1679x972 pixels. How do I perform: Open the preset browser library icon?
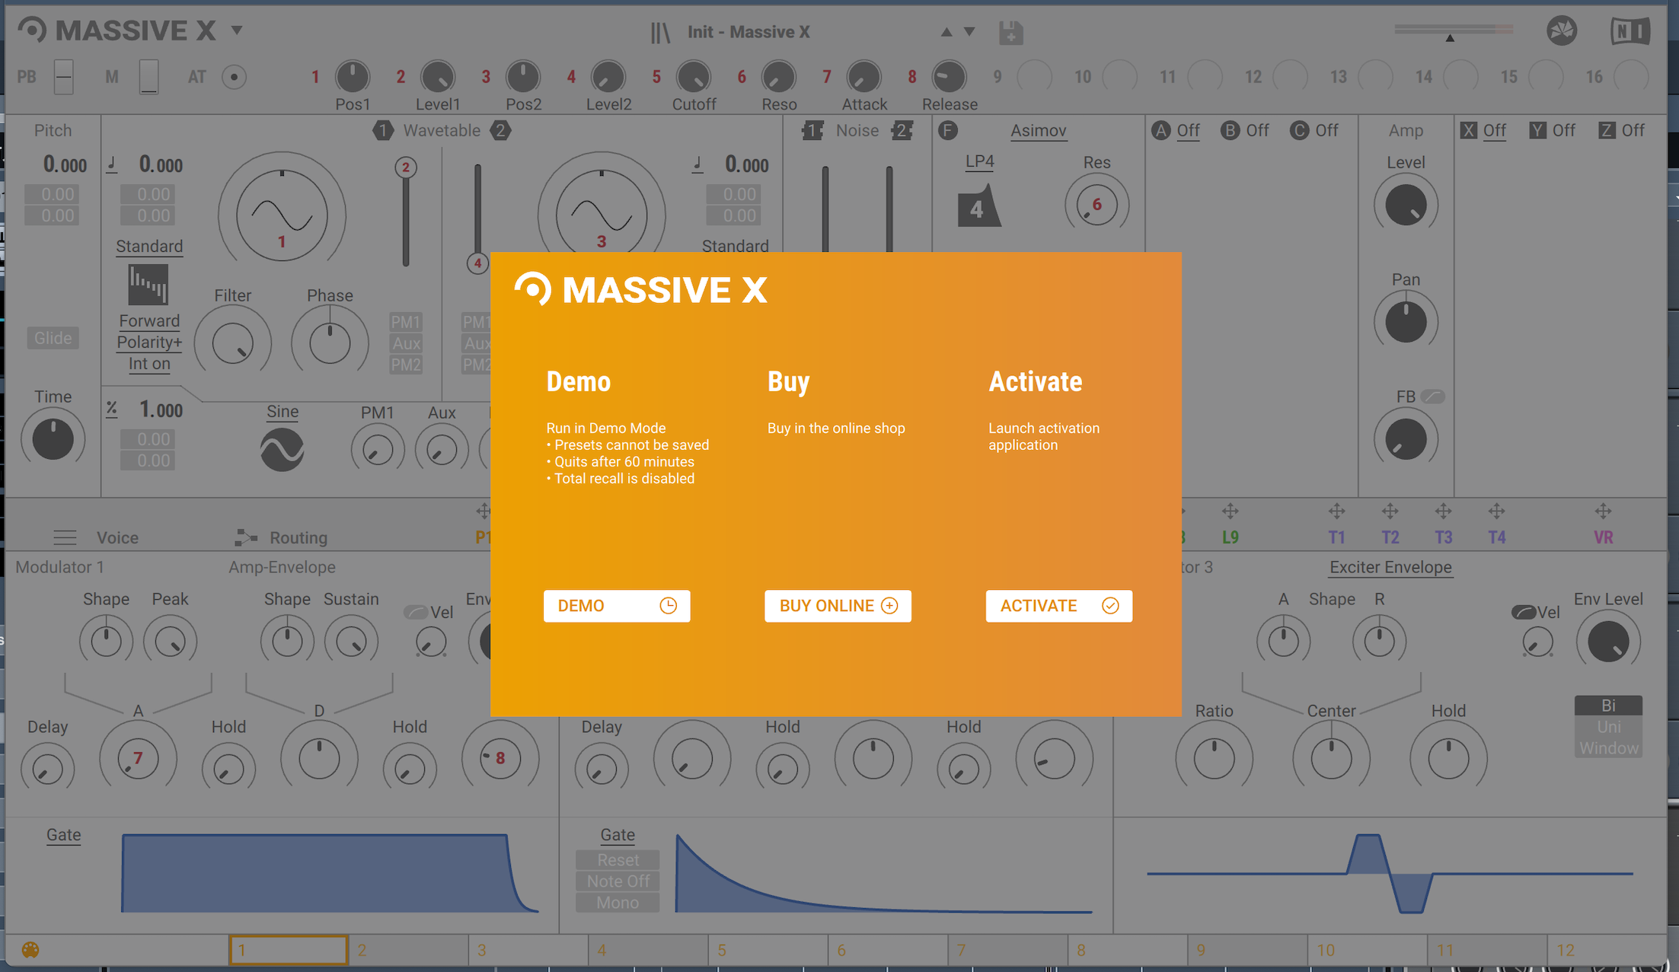pyautogui.click(x=660, y=32)
